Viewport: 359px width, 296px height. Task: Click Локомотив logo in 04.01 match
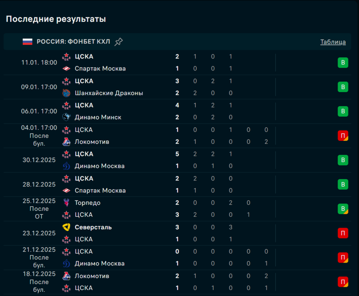[66, 142]
